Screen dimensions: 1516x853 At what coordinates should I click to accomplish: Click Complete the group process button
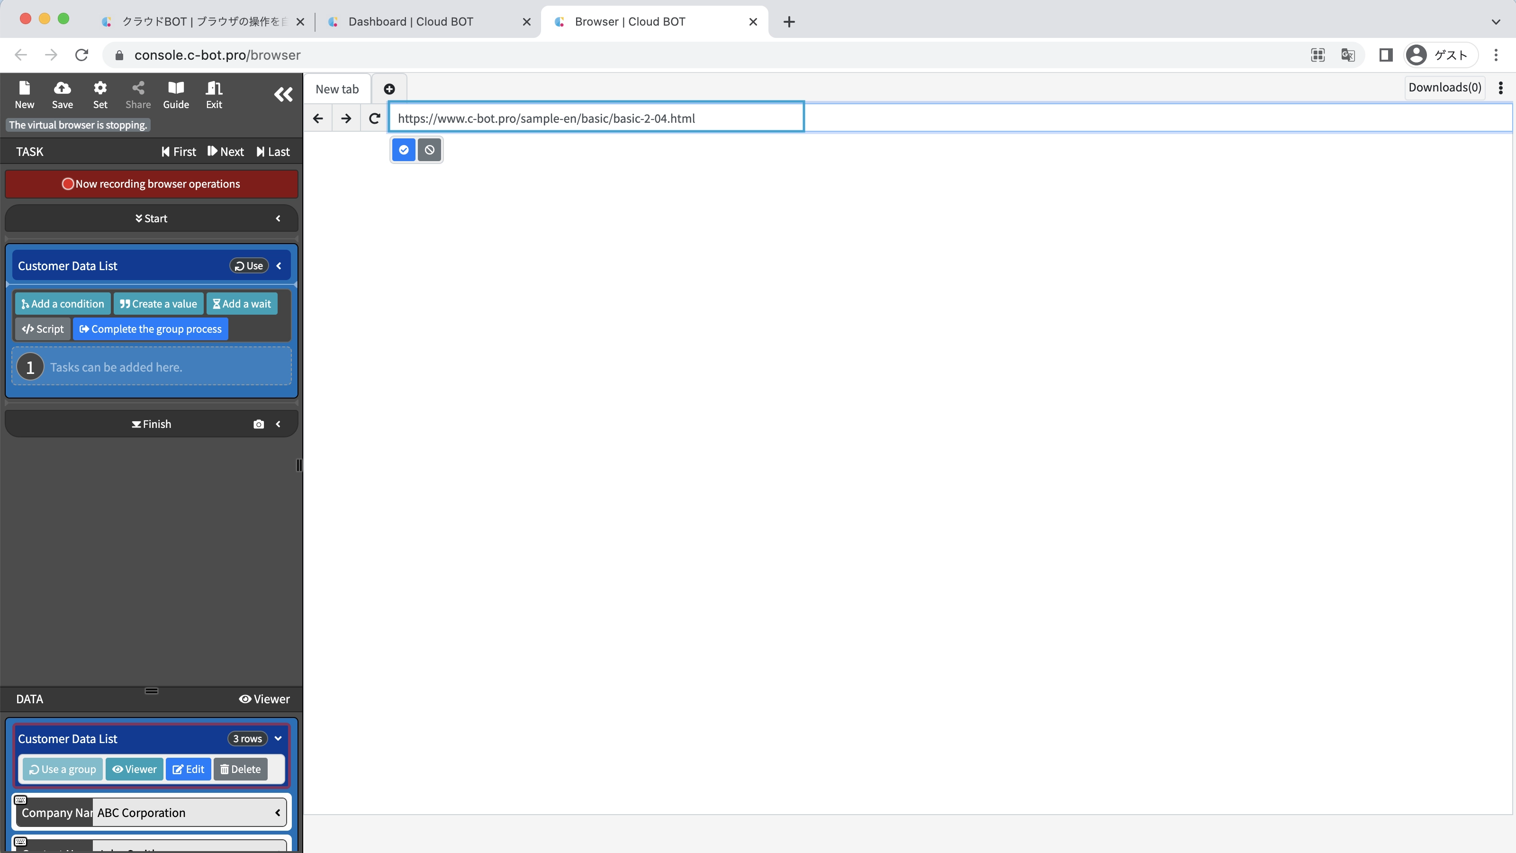(150, 329)
